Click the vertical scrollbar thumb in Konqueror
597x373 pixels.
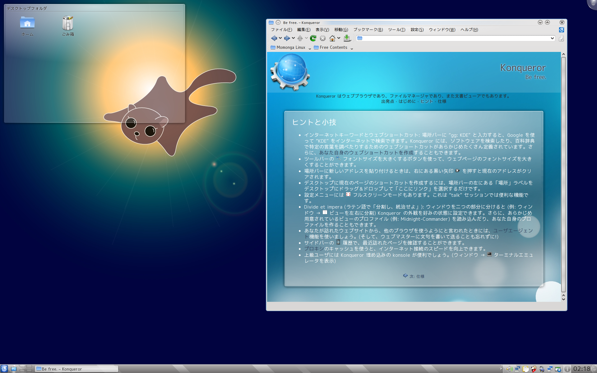click(x=563, y=174)
